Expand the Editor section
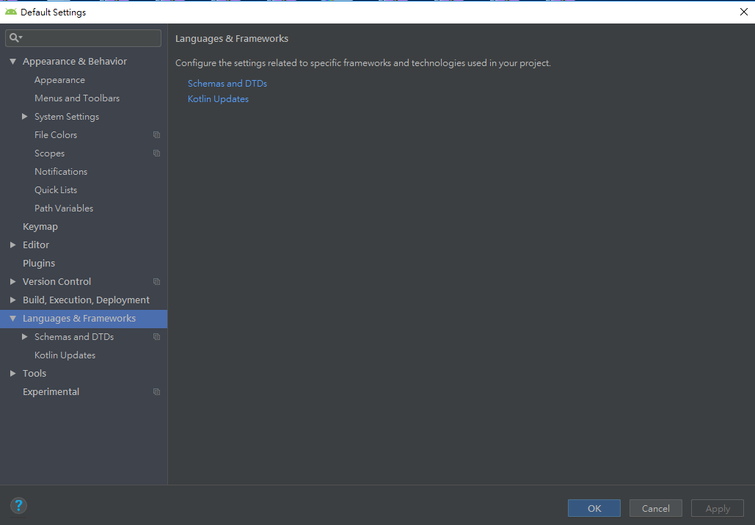This screenshot has height=525, width=755. [x=12, y=245]
